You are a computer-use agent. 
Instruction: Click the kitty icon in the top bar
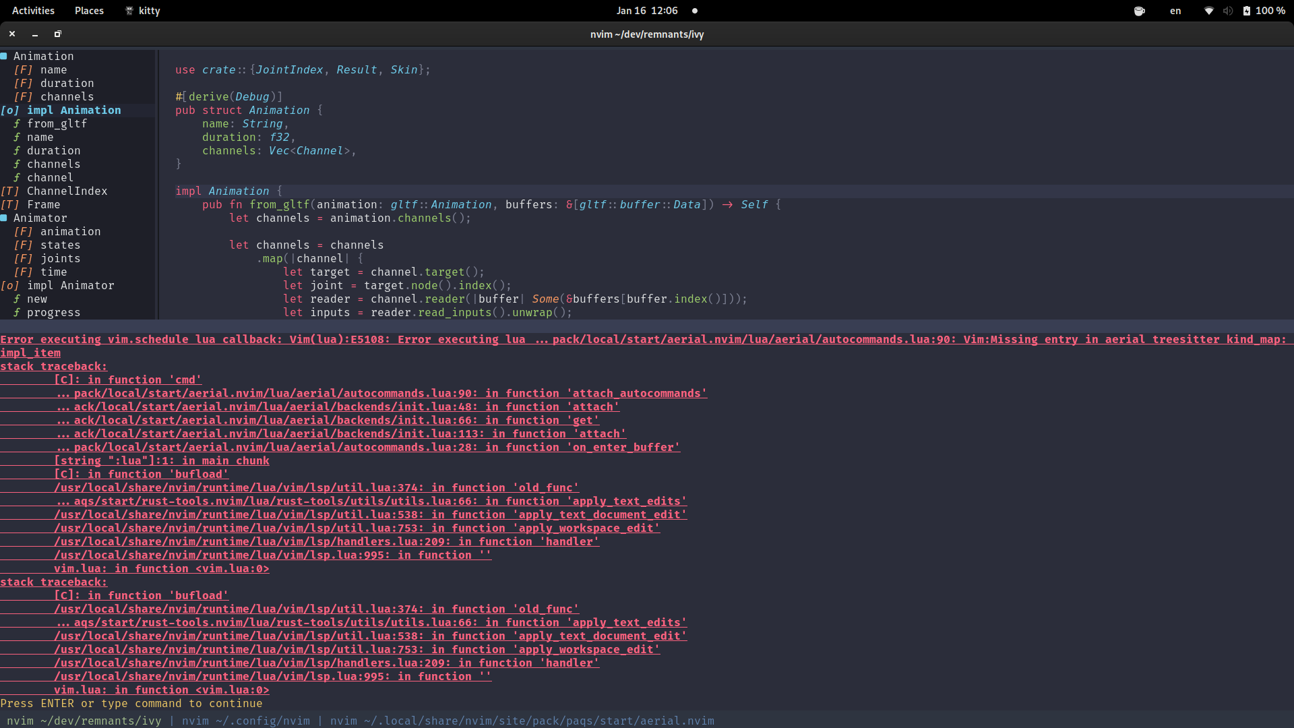[x=128, y=11]
